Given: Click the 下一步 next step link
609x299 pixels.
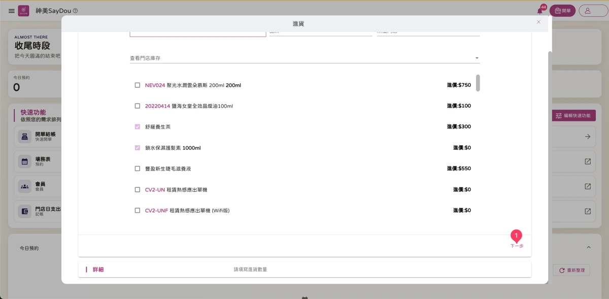Looking at the screenshot, I should 517,246.
